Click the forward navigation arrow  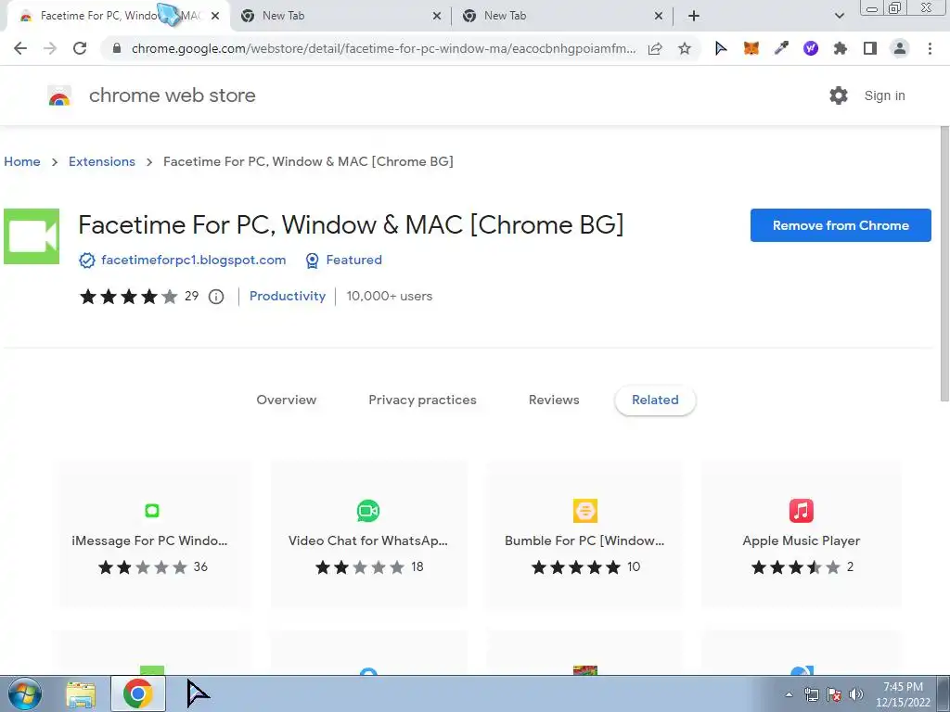click(50, 48)
